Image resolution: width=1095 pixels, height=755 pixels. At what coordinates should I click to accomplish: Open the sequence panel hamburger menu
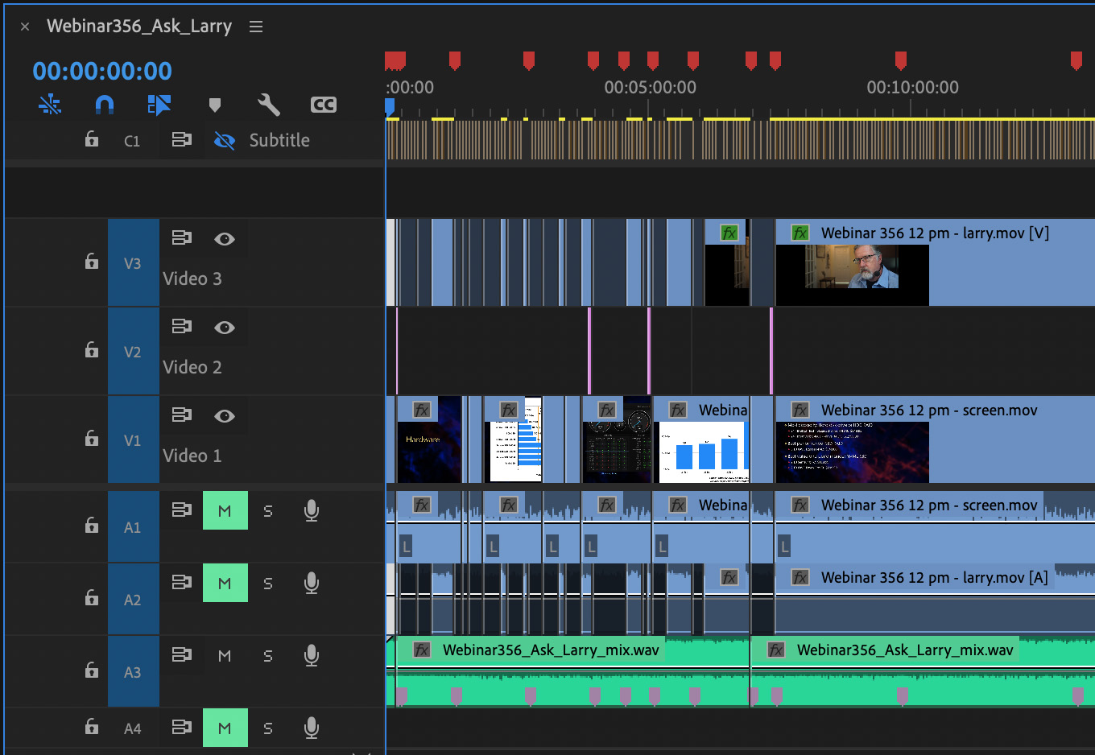[256, 27]
